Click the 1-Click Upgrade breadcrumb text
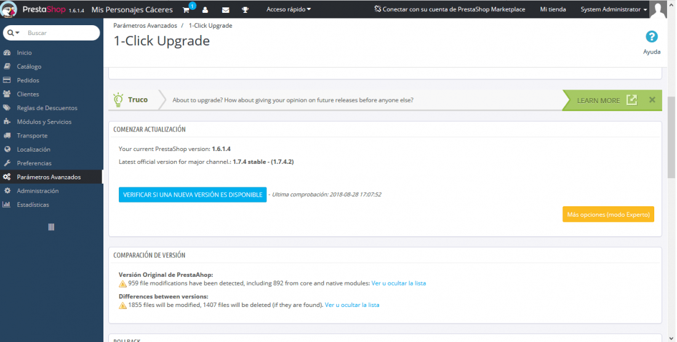Screen dimensions: 677x342 pos(210,25)
